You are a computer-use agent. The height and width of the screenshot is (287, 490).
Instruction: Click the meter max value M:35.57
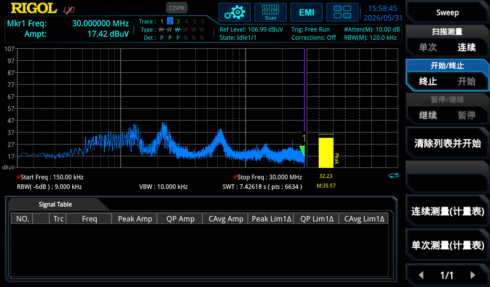click(326, 186)
